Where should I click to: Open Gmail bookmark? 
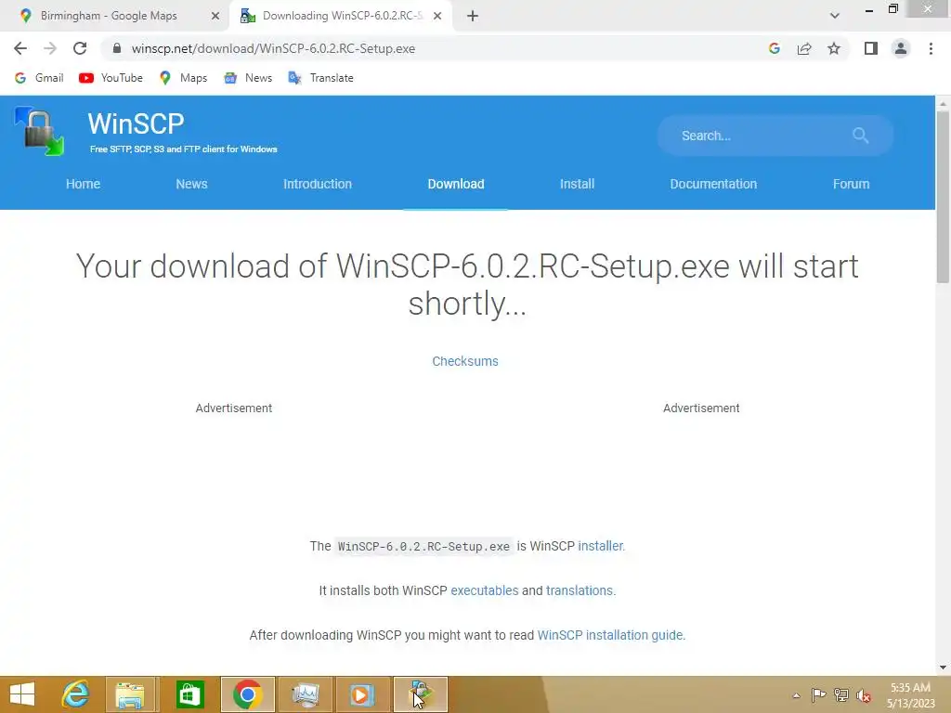tap(39, 78)
